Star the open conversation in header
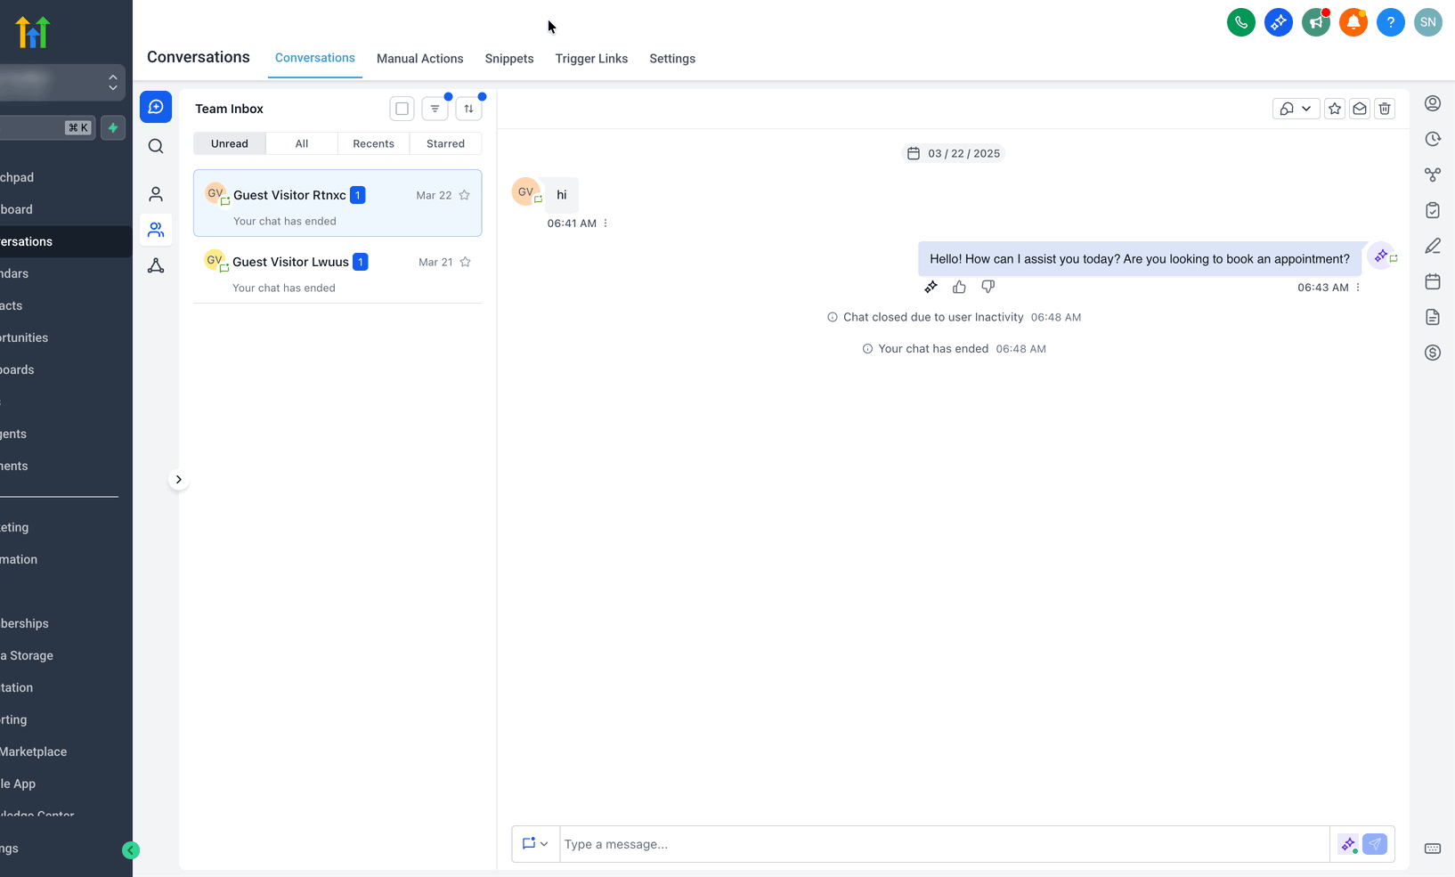The height and width of the screenshot is (877, 1455). coord(1335,109)
